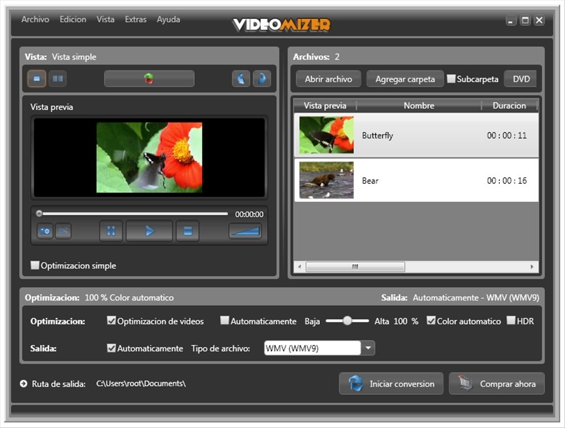
Task: Click the shopping cart icon
Action: 465,383
